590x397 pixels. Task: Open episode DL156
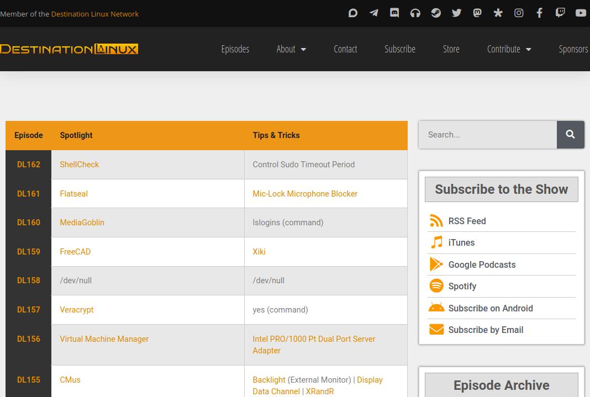29,338
